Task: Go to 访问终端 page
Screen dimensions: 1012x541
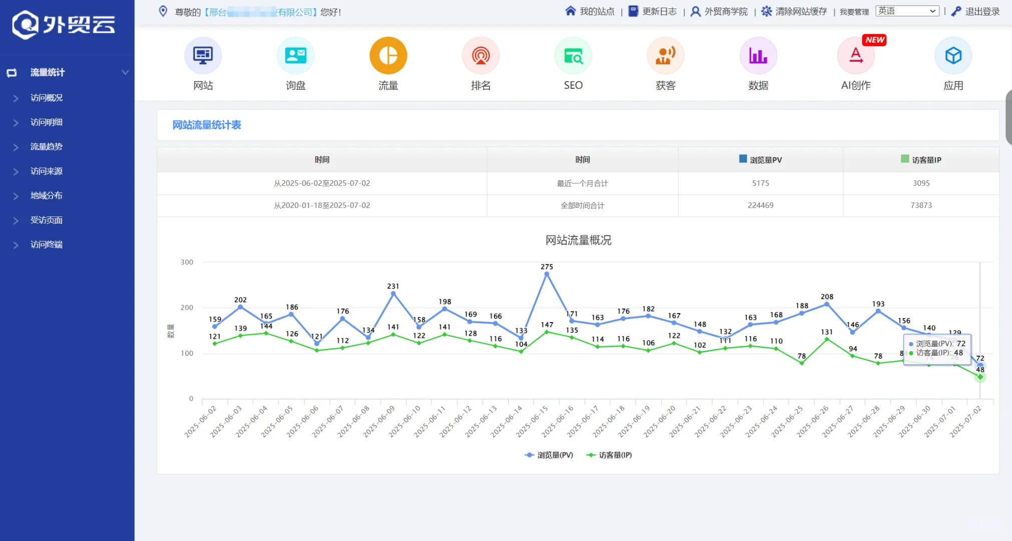Action: click(x=47, y=244)
